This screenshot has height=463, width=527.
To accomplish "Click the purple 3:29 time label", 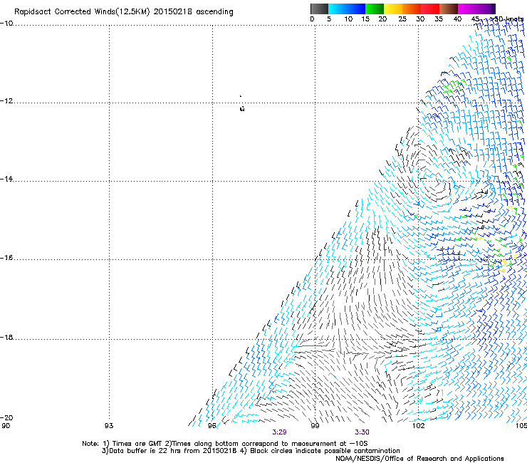I will [x=279, y=432].
